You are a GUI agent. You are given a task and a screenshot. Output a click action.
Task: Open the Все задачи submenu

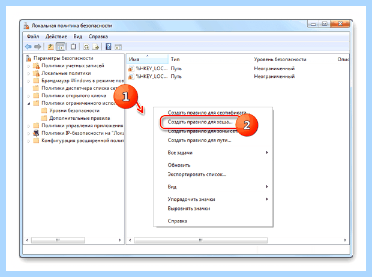213,152
